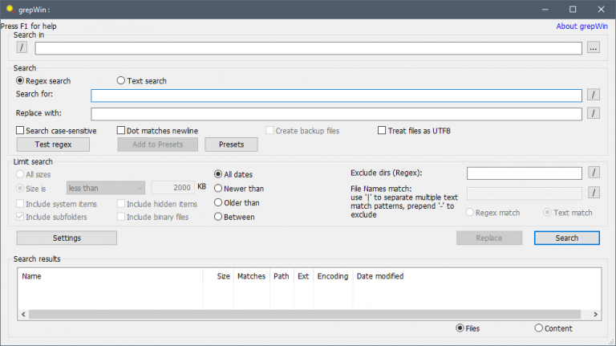
Task: Select Content results view radio button
Action: (x=539, y=328)
